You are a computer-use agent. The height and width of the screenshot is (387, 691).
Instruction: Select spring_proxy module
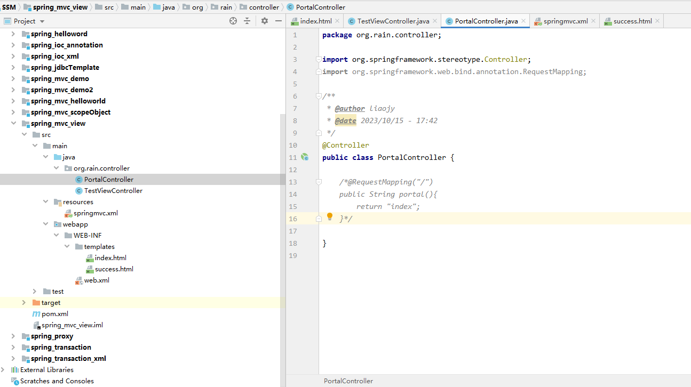tap(52, 336)
